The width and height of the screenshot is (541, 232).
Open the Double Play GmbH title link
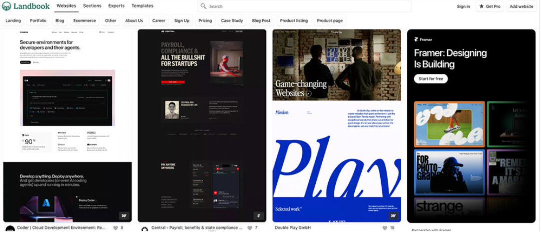tap(293, 228)
